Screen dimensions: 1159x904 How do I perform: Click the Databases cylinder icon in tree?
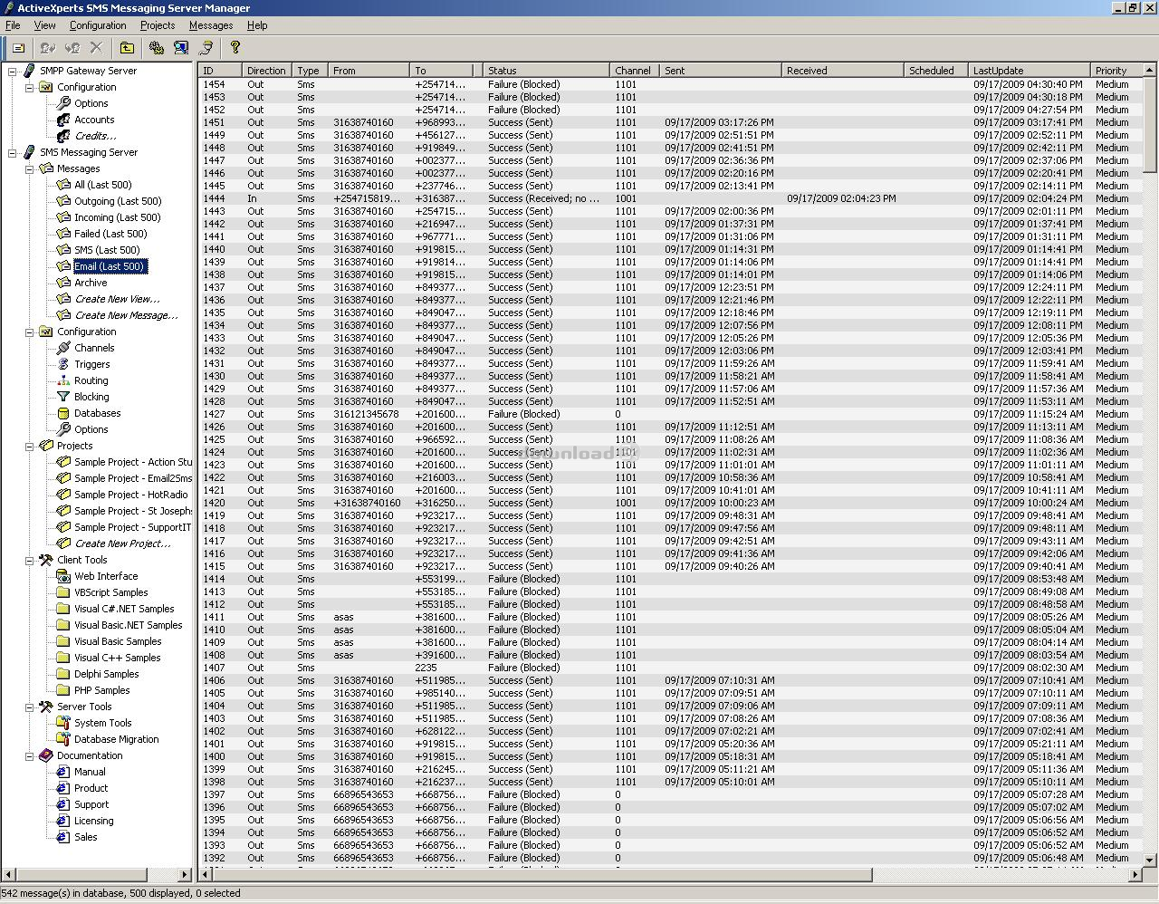click(x=63, y=413)
